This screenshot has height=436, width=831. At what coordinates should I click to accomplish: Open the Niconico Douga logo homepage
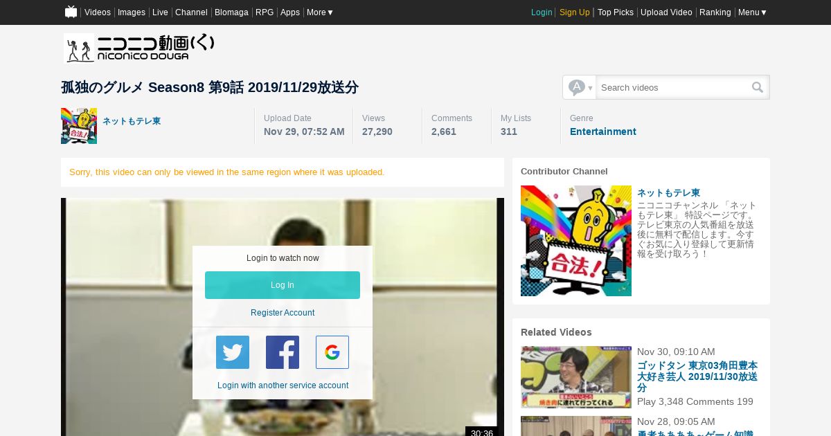pyautogui.click(x=139, y=48)
